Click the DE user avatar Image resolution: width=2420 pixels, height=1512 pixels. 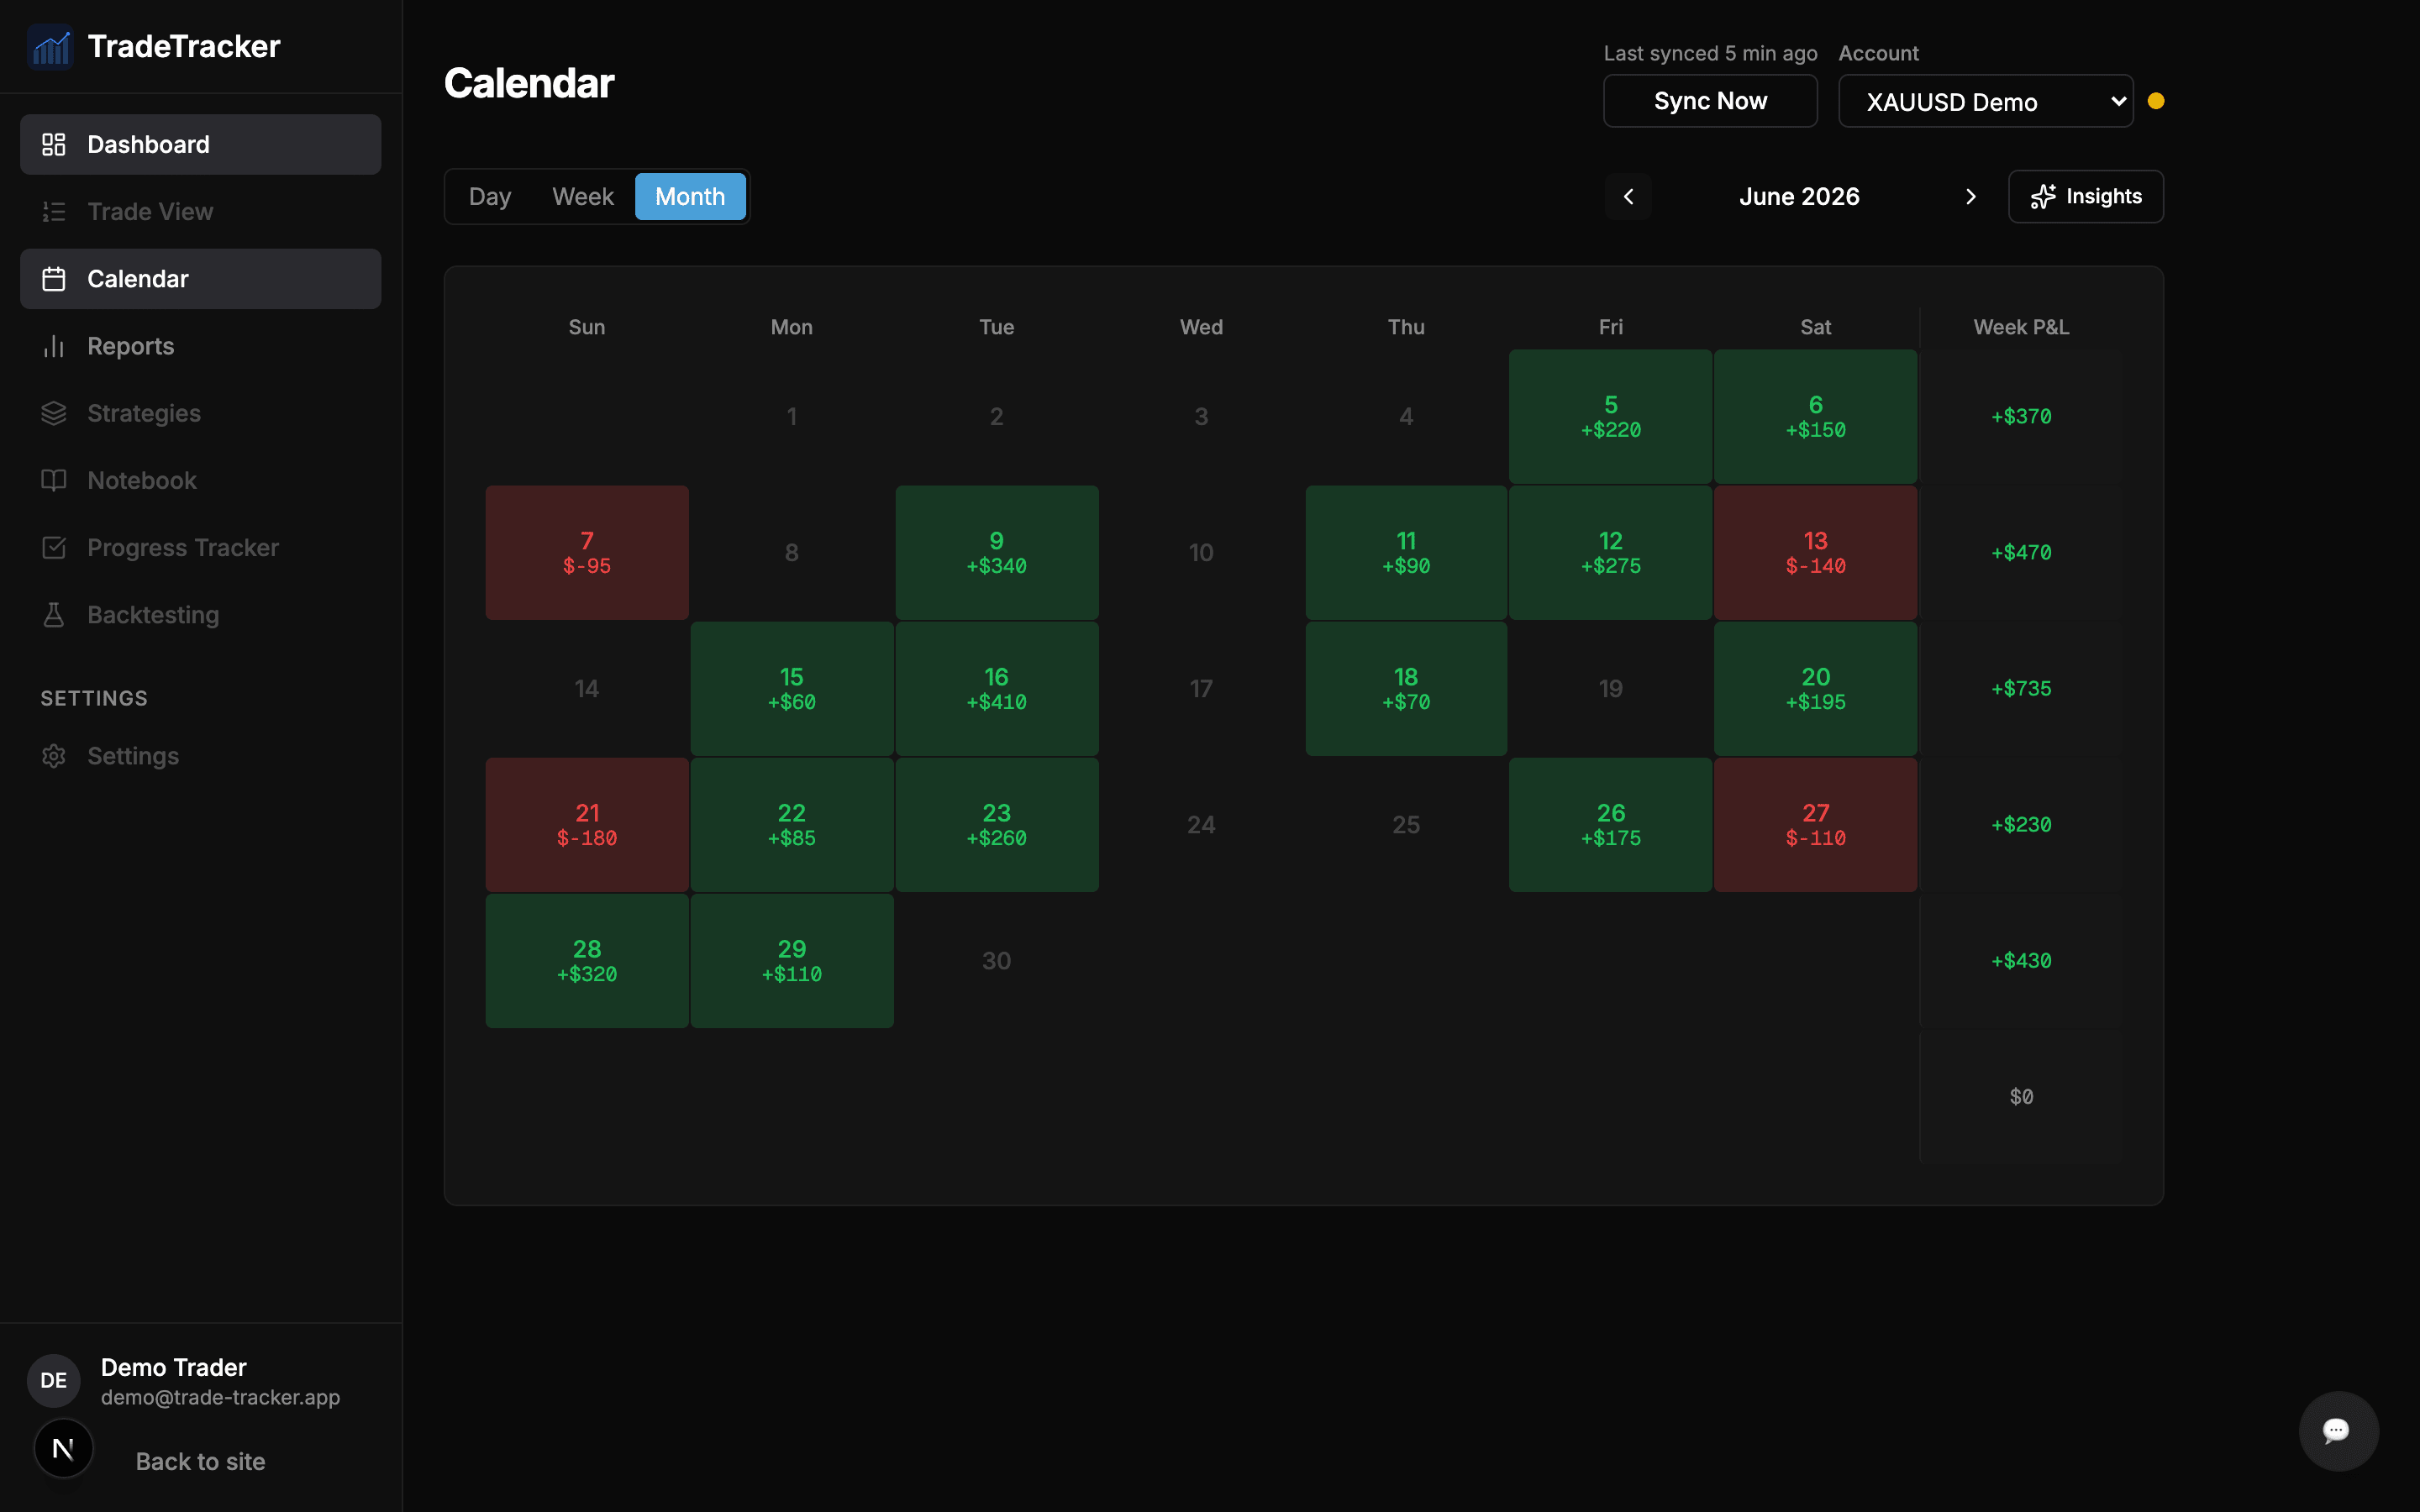pyautogui.click(x=54, y=1381)
